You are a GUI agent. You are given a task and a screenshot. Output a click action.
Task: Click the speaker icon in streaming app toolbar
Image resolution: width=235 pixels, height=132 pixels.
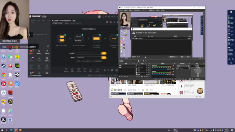click(97, 70)
